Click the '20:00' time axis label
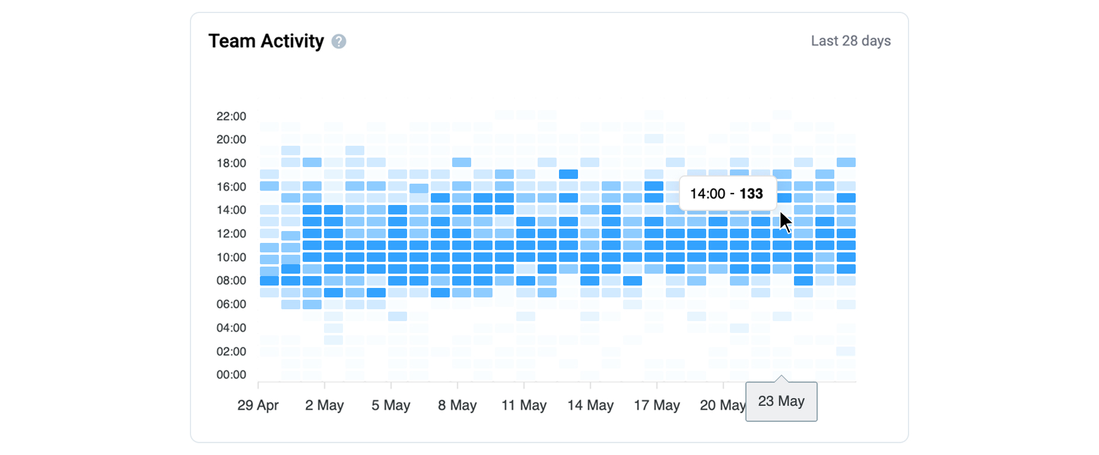The image size is (1099, 455). pyautogui.click(x=231, y=139)
